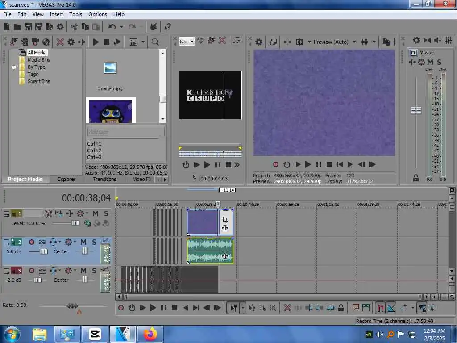Open the Options menu
This screenshot has height=343, width=457.
[x=98, y=14]
